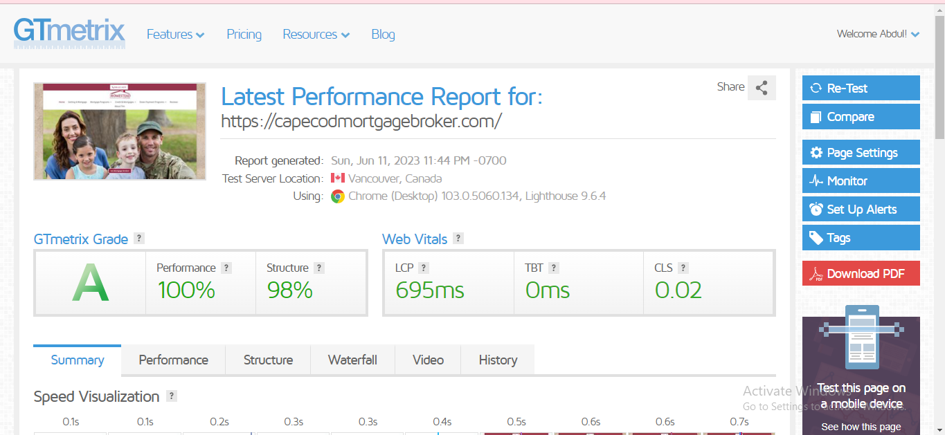Open the Pricing link
The image size is (945, 435).
(x=244, y=35)
